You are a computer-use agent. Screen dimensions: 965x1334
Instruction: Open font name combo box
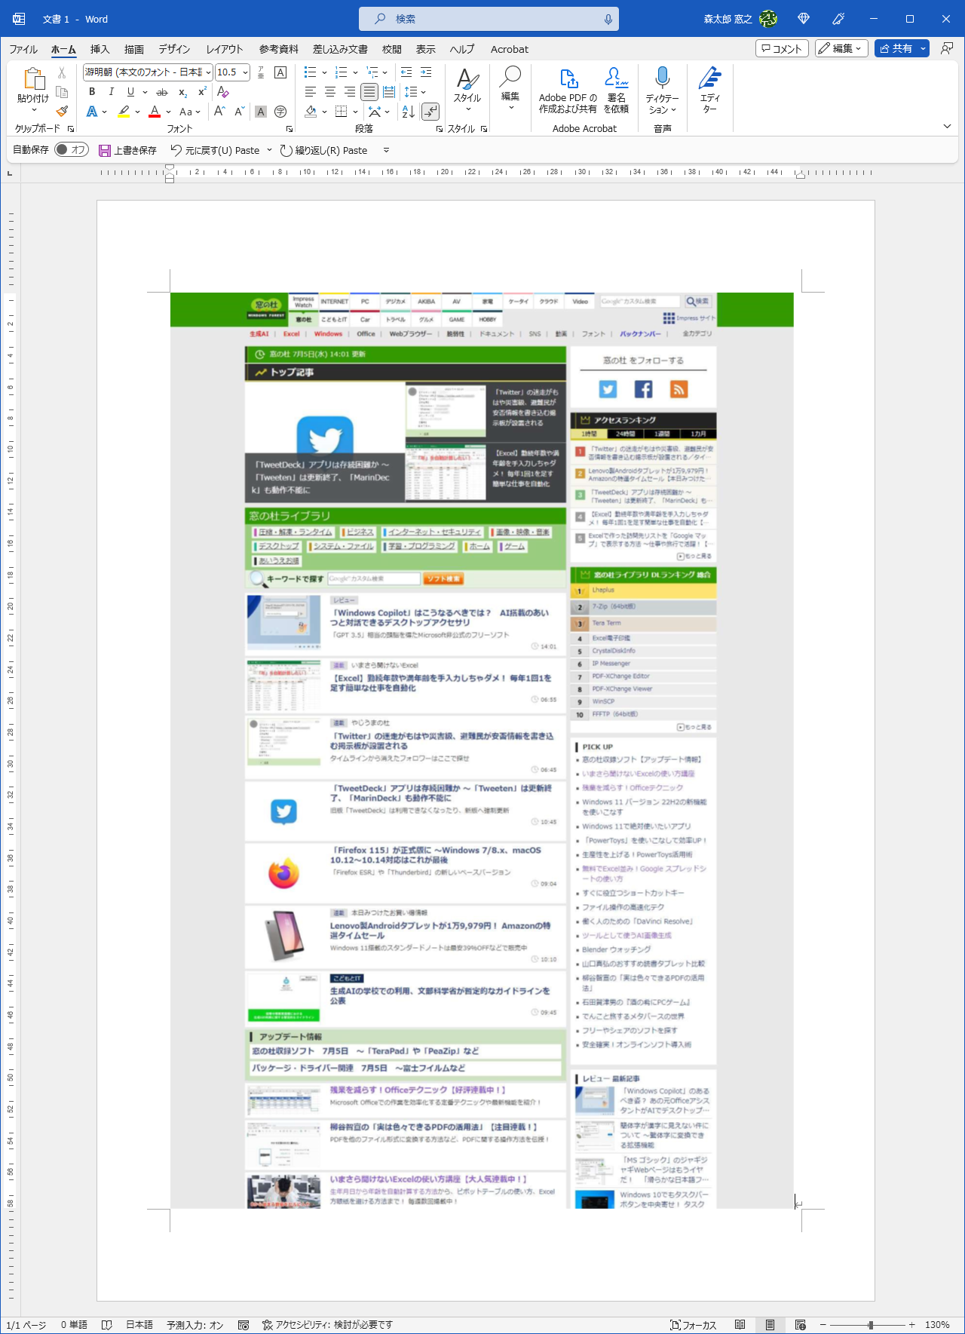pyautogui.click(x=148, y=72)
